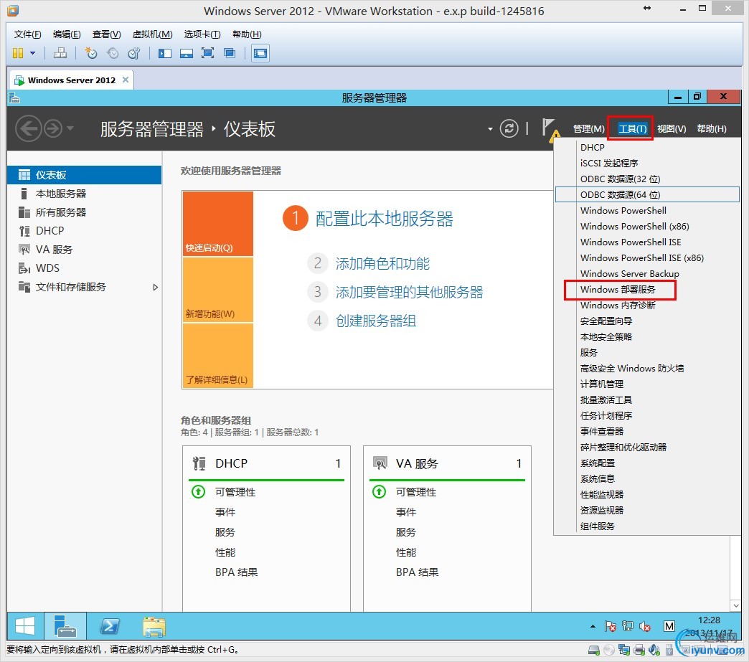The image size is (749, 662).
Task: Click 快速启动(Q) tile
Action: point(218,224)
